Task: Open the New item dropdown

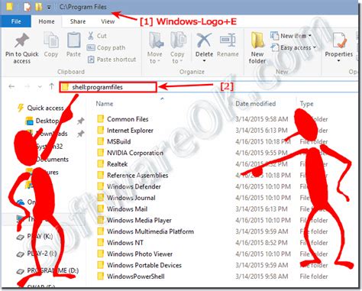Action: (291, 36)
